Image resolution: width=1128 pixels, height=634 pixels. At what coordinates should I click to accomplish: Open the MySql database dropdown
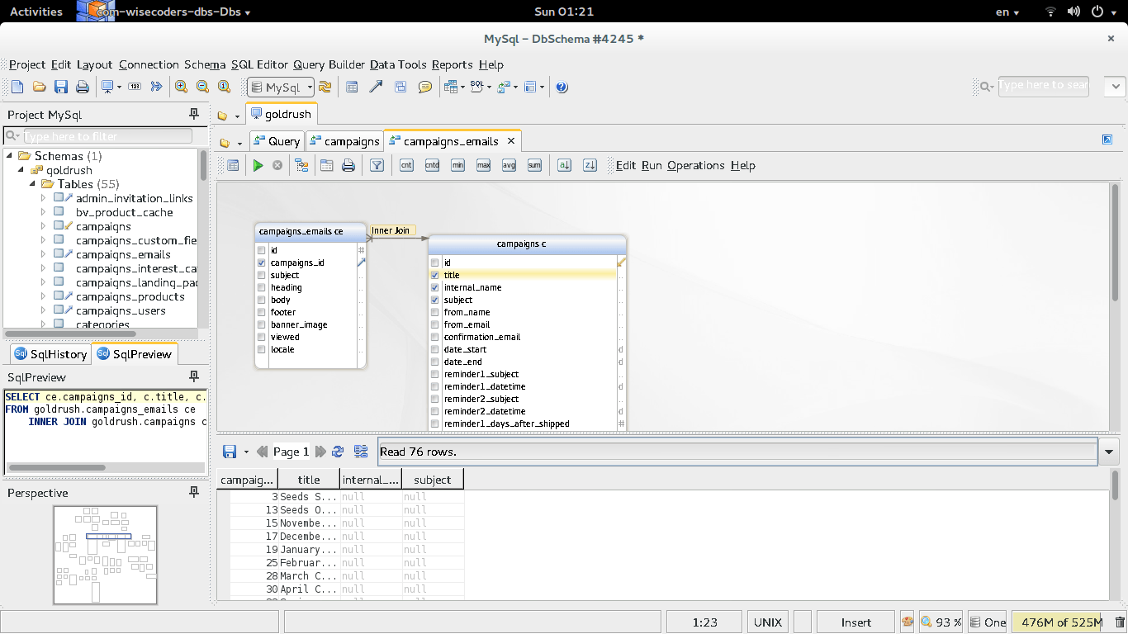[281, 87]
